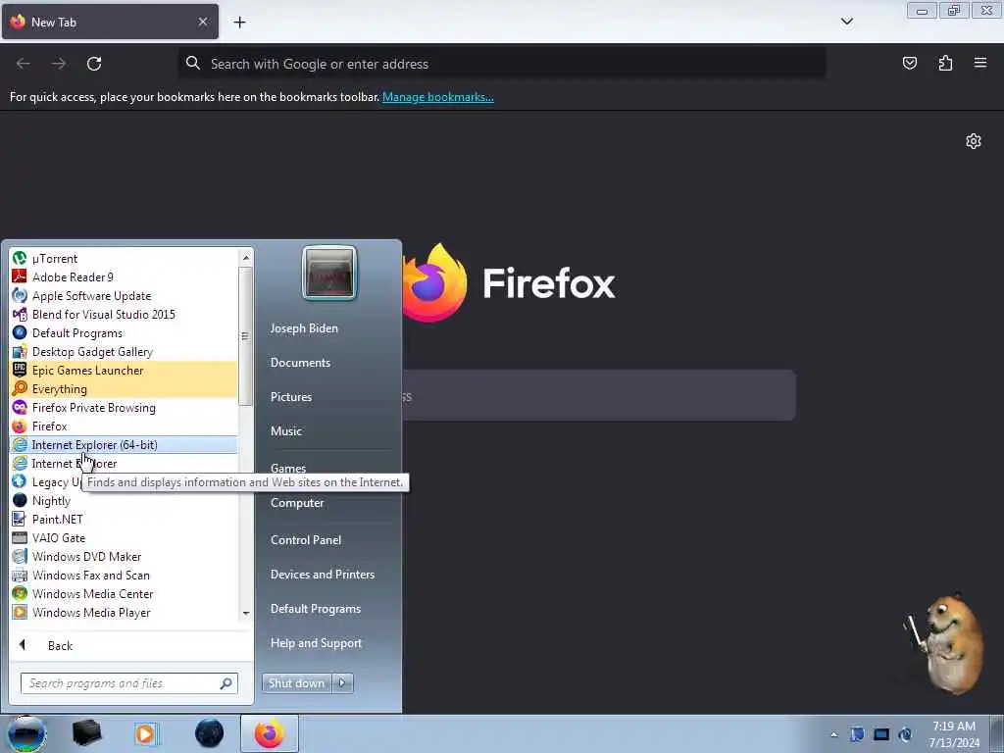Open the Manage bookmarks link
Image resolution: width=1004 pixels, height=753 pixels.
(x=438, y=97)
